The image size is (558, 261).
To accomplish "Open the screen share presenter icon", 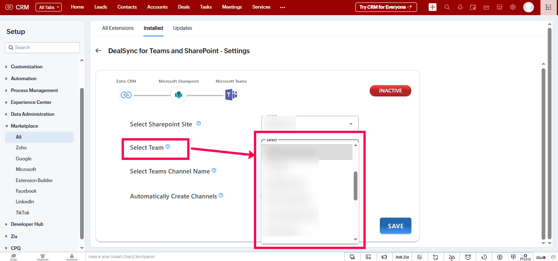I will click(x=352, y=257).
